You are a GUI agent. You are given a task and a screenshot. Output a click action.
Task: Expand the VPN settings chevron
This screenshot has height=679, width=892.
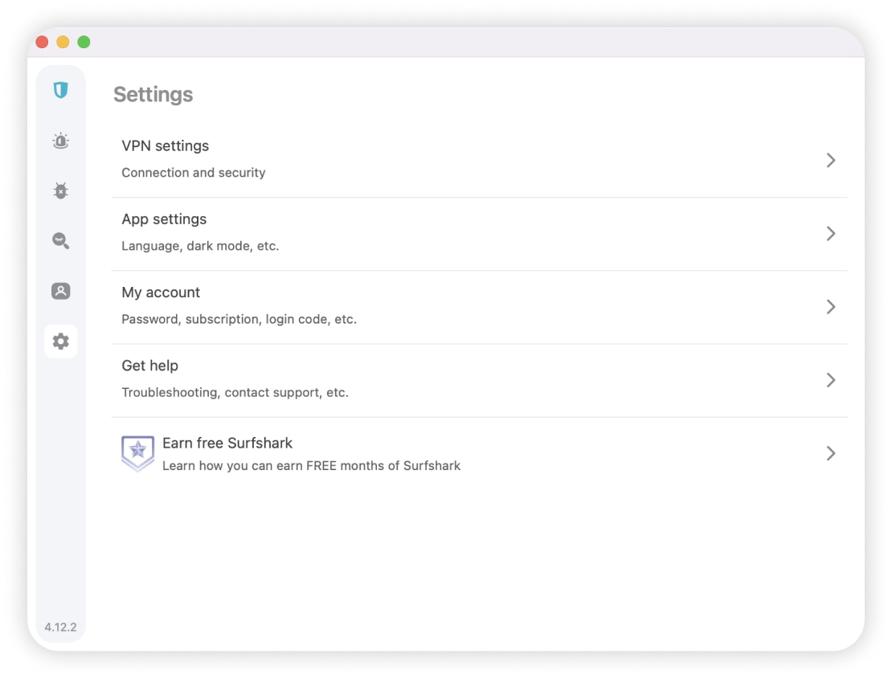(831, 161)
